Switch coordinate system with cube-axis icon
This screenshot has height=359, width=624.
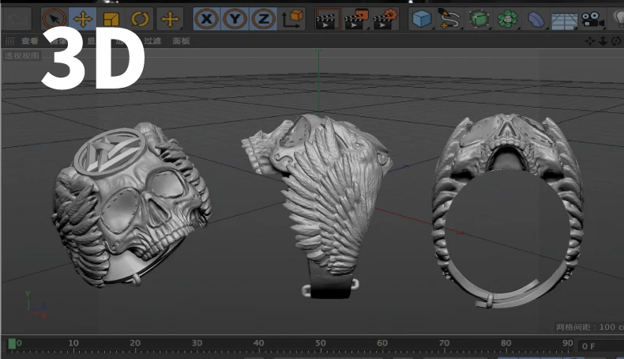(292, 19)
